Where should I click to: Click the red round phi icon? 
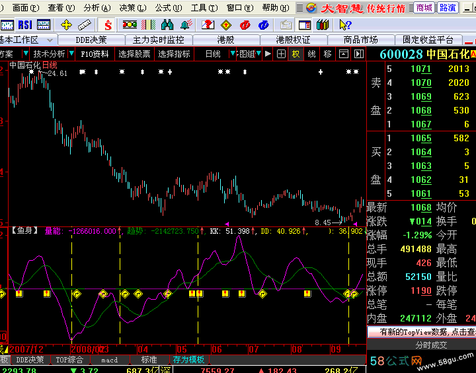pyautogui.click(x=245, y=25)
